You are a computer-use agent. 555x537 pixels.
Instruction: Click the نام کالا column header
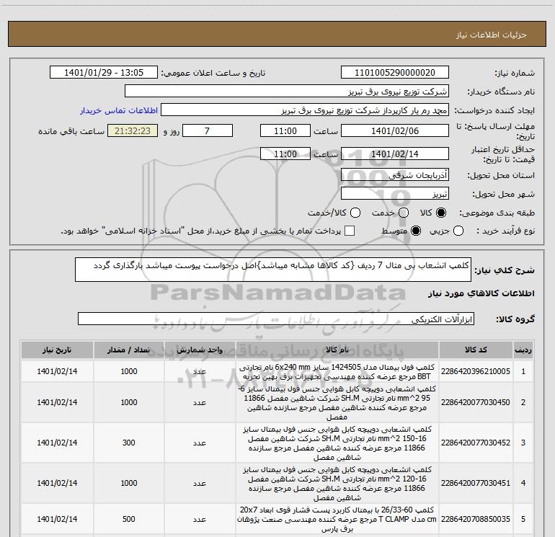pos(337,350)
